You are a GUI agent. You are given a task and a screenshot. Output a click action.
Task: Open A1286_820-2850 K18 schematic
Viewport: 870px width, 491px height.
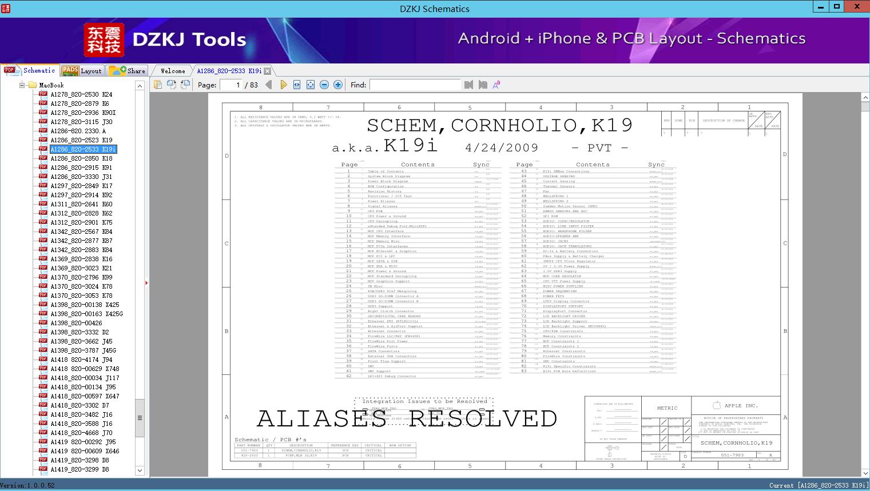pos(81,158)
